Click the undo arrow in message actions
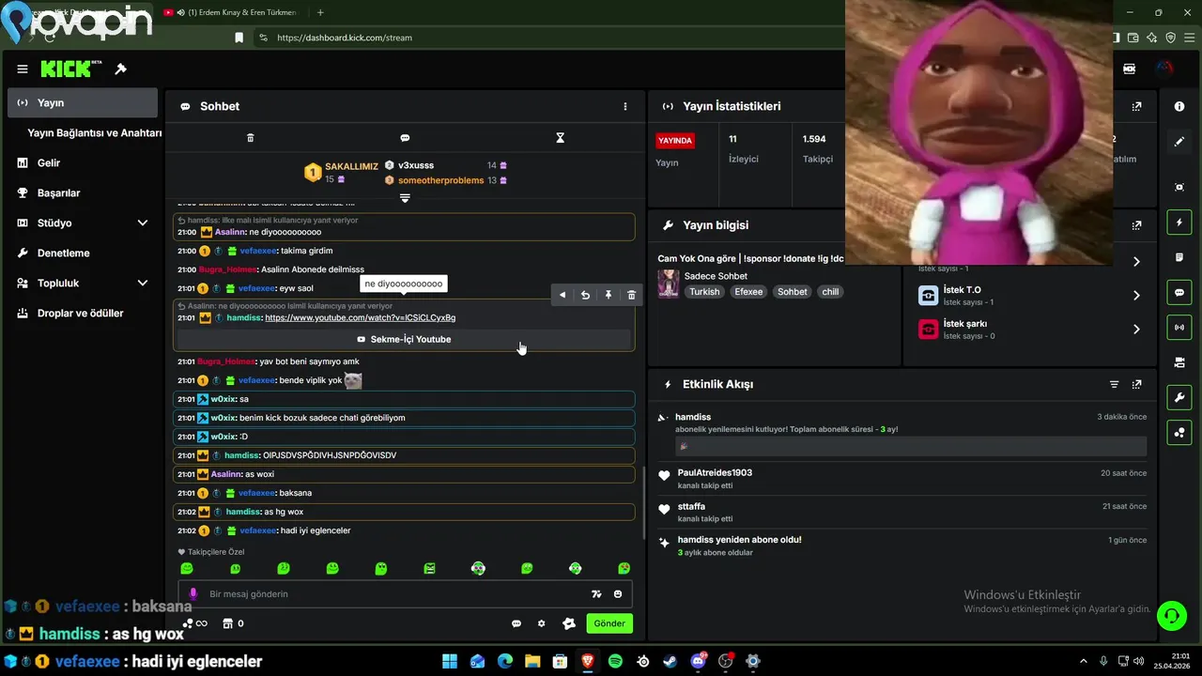This screenshot has height=676, width=1202. click(x=585, y=295)
